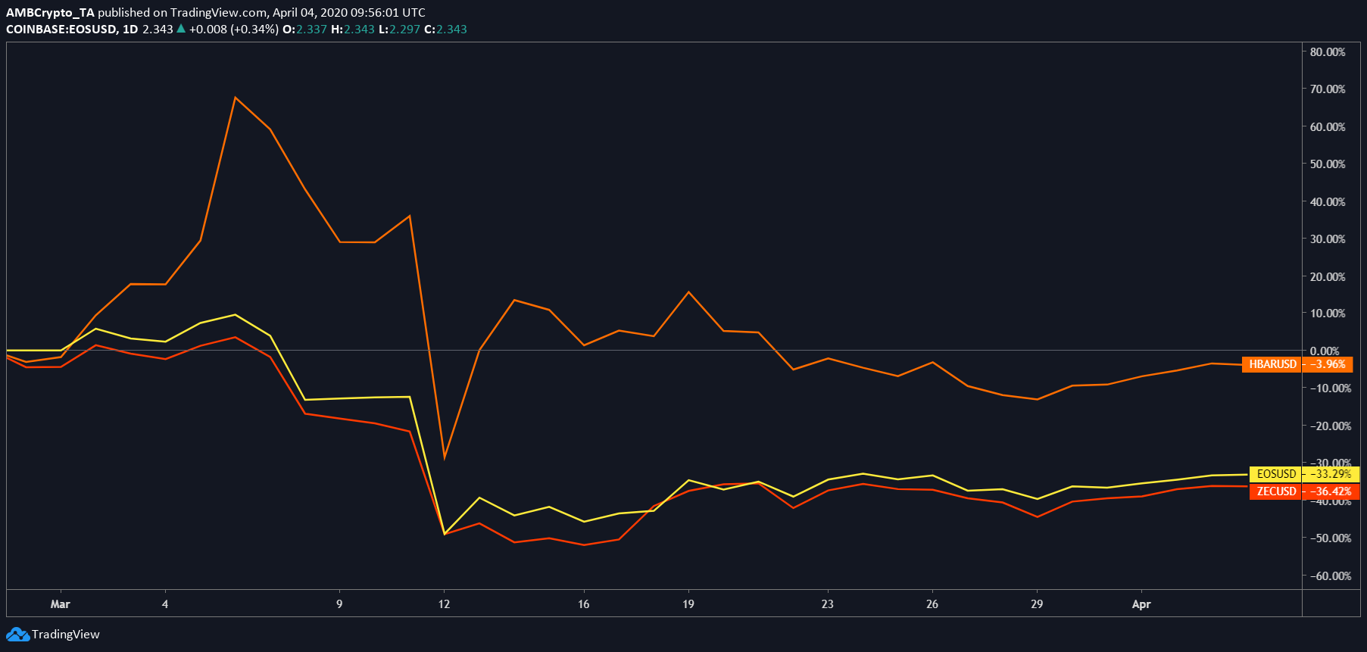Click the 20.00% price scale label
The image size is (1367, 652).
pos(1328,277)
